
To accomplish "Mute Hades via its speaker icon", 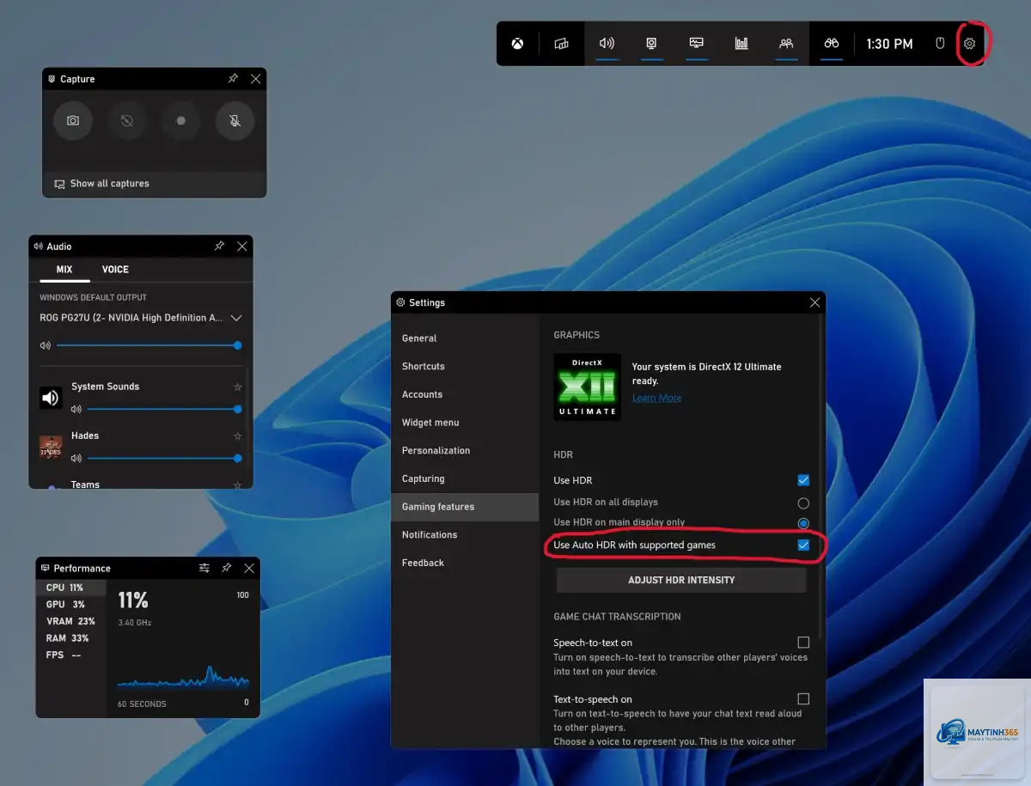I will pyautogui.click(x=76, y=458).
